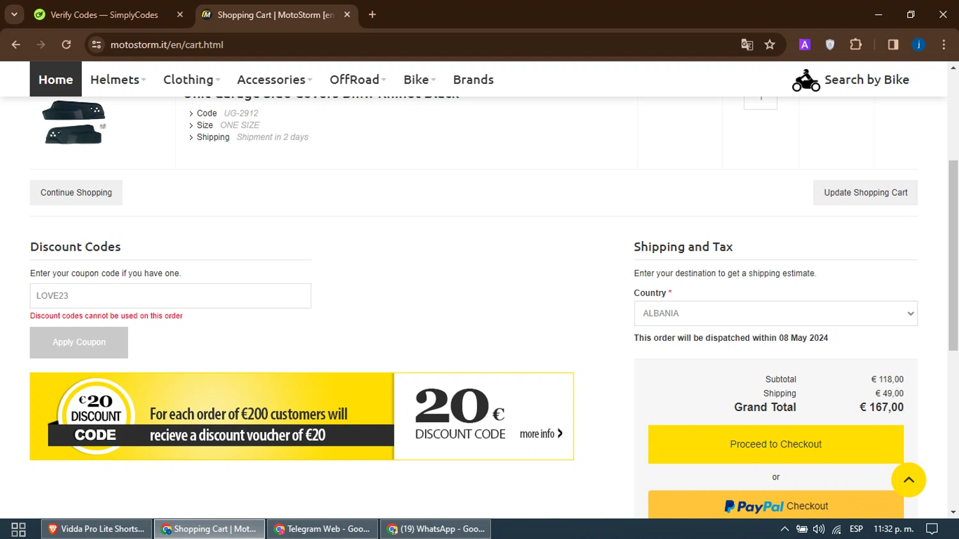The image size is (959, 539).
Task: Click Update Shopping Cart button
Action: (x=865, y=192)
